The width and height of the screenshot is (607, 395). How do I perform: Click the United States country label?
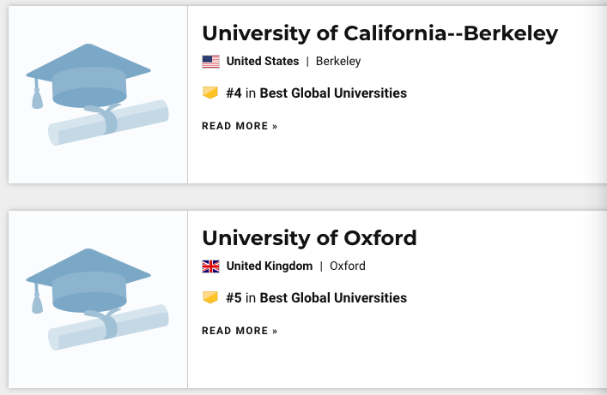[x=263, y=62]
